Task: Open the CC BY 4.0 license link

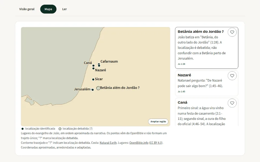Action: click(x=156, y=143)
